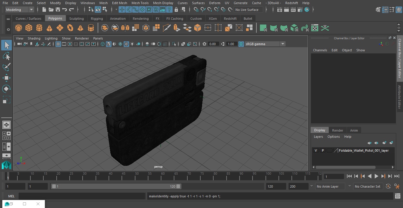Toggle smooth shade all in viewport
The image size is (403, 208).
click(x=109, y=44)
